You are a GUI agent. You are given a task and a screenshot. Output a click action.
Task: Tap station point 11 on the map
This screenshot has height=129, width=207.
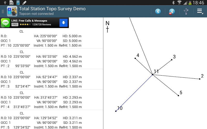tap(153, 75)
